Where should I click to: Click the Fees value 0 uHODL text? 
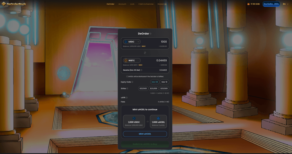pos(163,102)
